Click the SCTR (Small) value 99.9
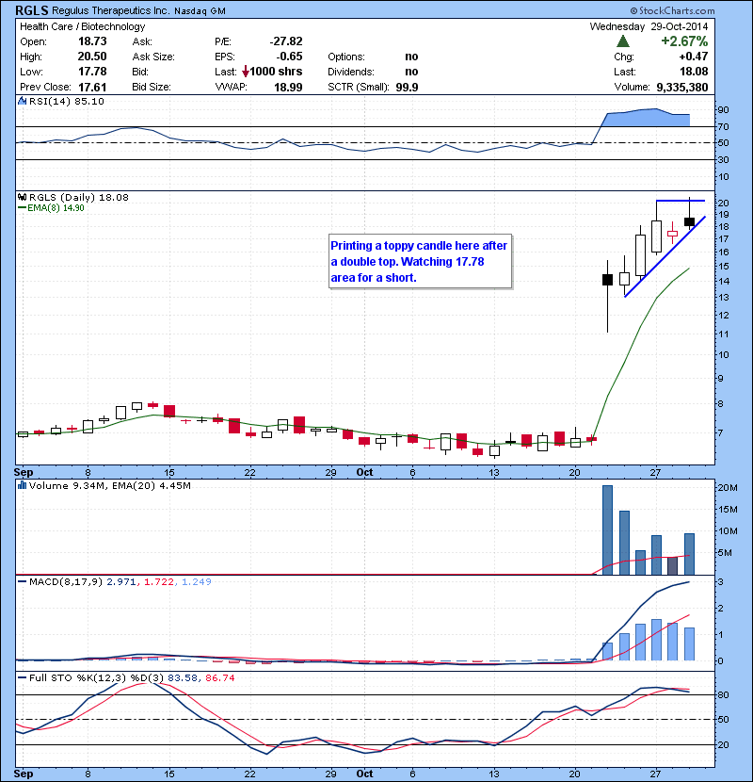The width and height of the screenshot is (753, 782). tap(408, 88)
